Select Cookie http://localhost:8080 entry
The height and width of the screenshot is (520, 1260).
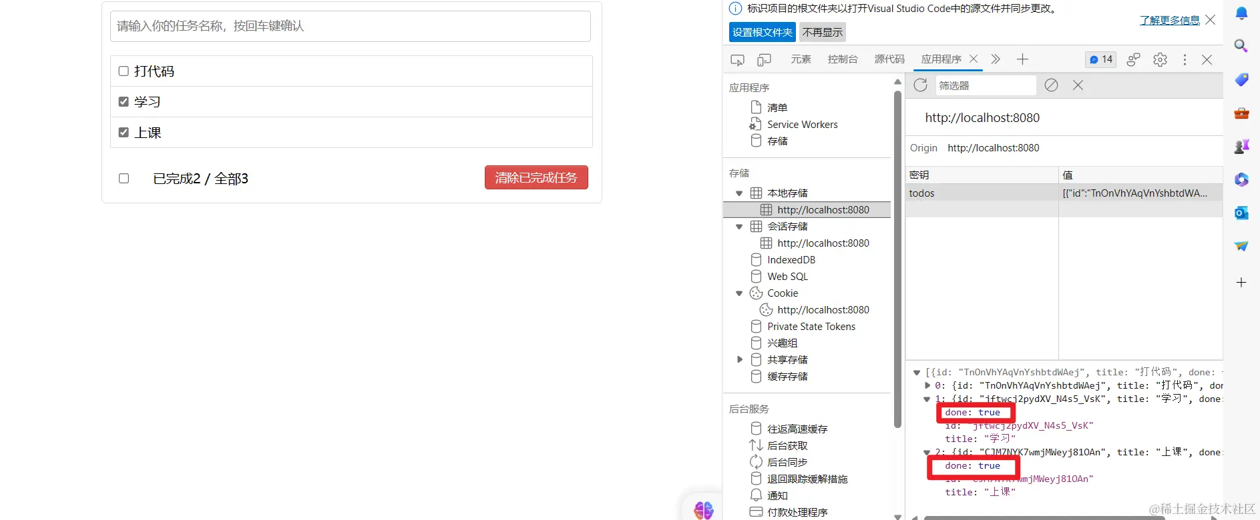tap(823, 310)
